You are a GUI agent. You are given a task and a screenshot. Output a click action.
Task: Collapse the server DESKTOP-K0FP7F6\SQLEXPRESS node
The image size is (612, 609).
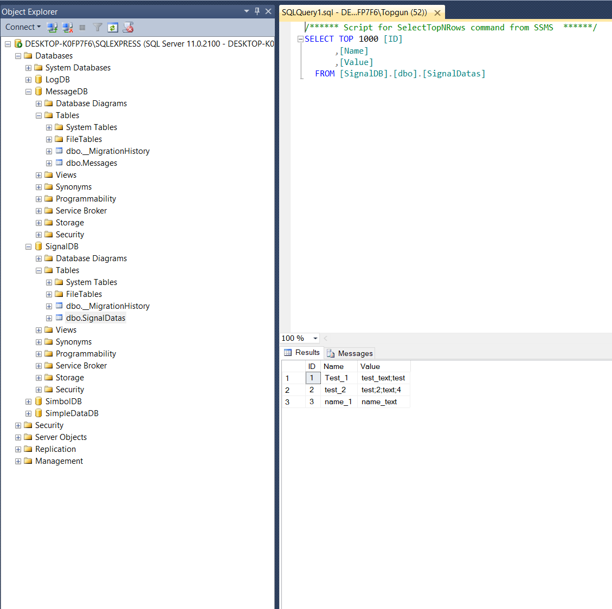pos(8,44)
